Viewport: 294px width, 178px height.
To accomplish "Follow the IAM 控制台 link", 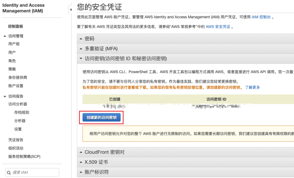I will tap(261, 17).
